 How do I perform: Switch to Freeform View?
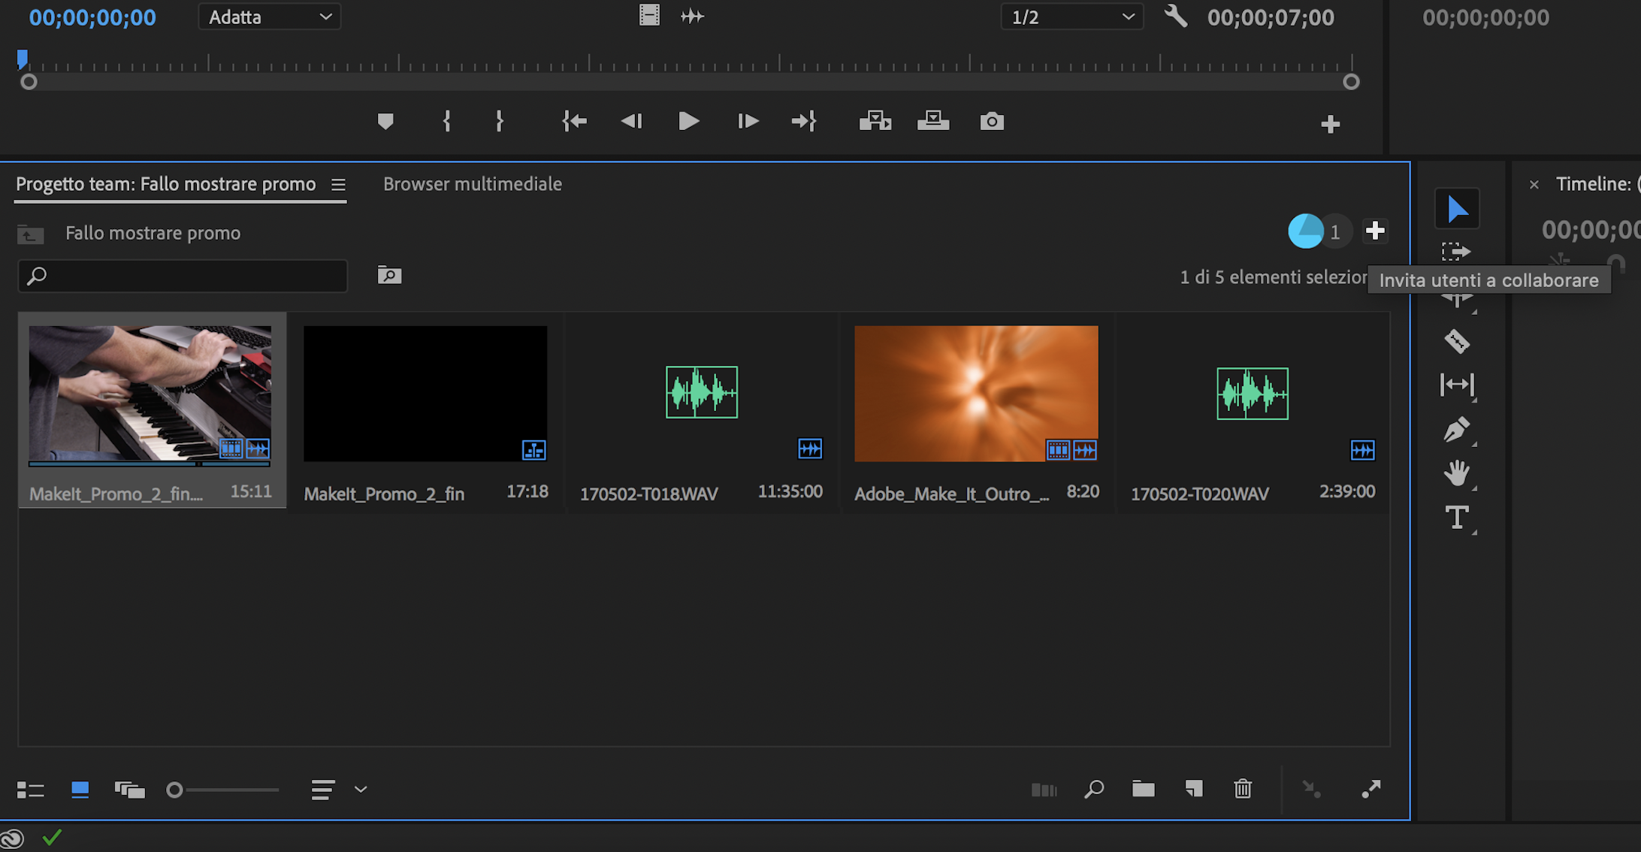click(x=129, y=790)
